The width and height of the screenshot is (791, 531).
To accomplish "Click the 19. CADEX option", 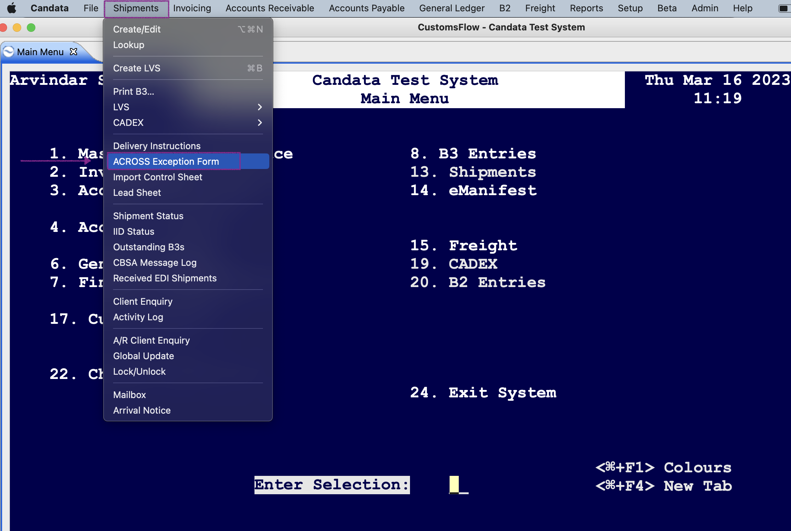I will pyautogui.click(x=454, y=264).
